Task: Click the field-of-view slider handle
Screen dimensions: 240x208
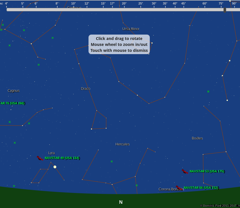Action: (225, 10)
